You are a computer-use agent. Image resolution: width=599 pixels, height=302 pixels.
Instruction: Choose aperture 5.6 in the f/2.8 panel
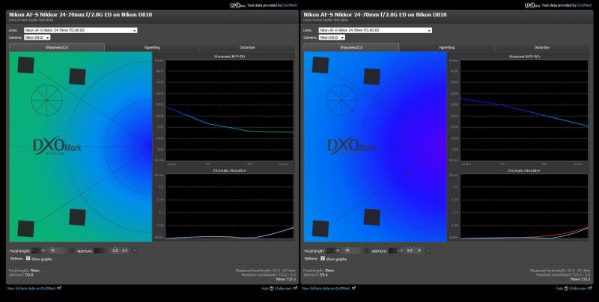pyautogui.click(x=124, y=250)
